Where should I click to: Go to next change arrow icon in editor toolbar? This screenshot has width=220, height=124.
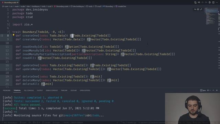tap(206, 2)
